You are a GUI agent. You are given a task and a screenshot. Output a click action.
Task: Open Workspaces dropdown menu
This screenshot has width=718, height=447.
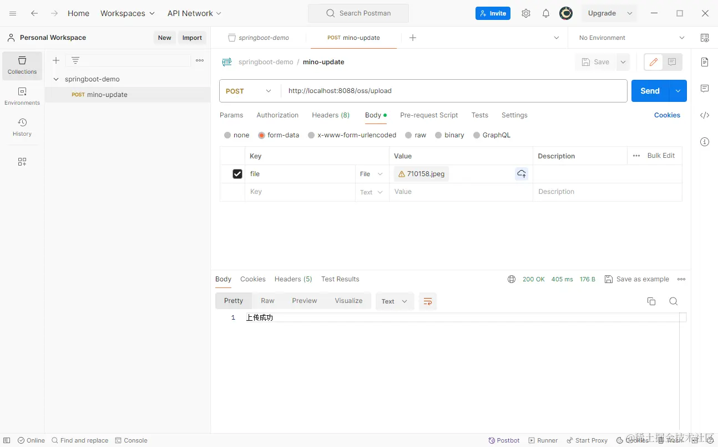(128, 13)
